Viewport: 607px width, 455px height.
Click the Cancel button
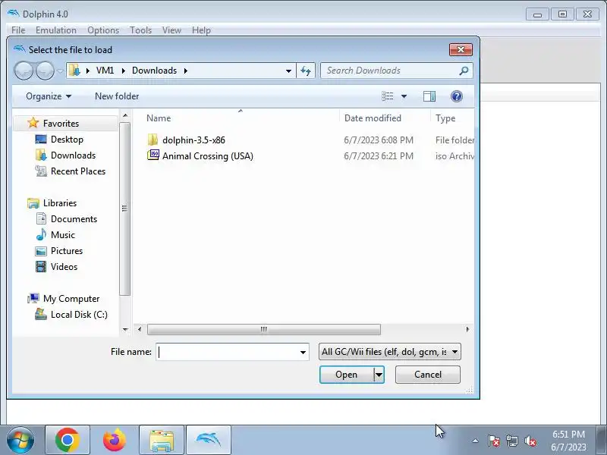coord(428,375)
